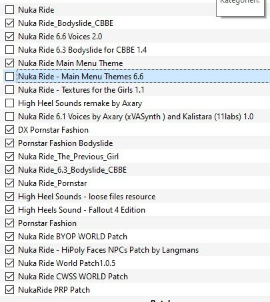Select 'Nuka Ride - Textures for the Girls 1.1' text
This screenshot has height=302, width=270.
click(x=81, y=90)
